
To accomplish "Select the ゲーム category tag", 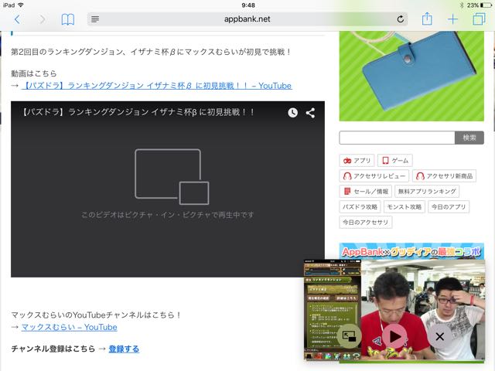I will (395, 161).
